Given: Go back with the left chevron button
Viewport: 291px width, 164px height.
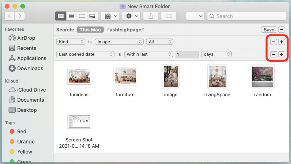Looking at the screenshot, I should [x=10, y=16].
